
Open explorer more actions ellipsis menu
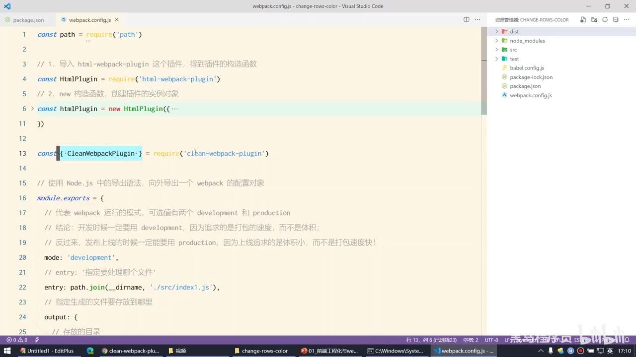627,20
